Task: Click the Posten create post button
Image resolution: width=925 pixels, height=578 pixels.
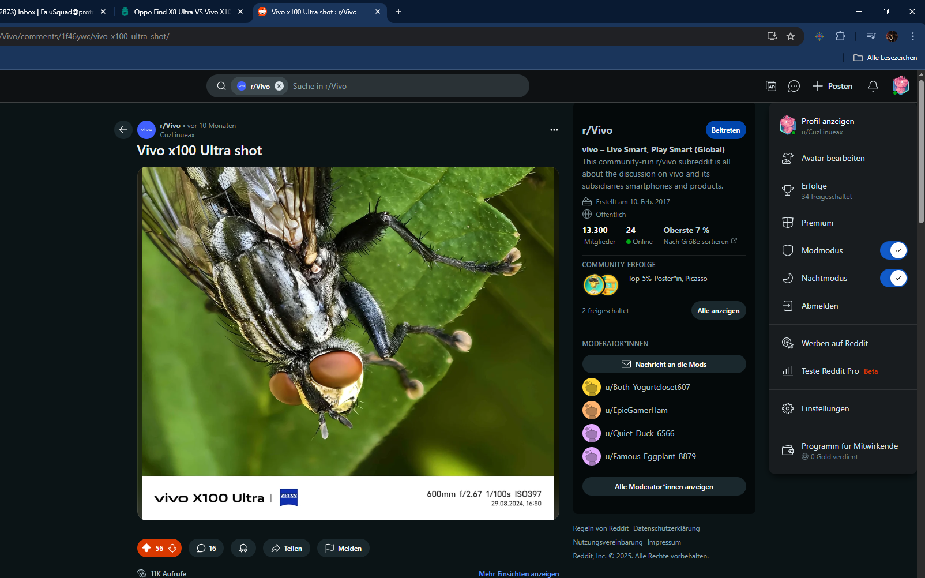Action: [x=832, y=86]
